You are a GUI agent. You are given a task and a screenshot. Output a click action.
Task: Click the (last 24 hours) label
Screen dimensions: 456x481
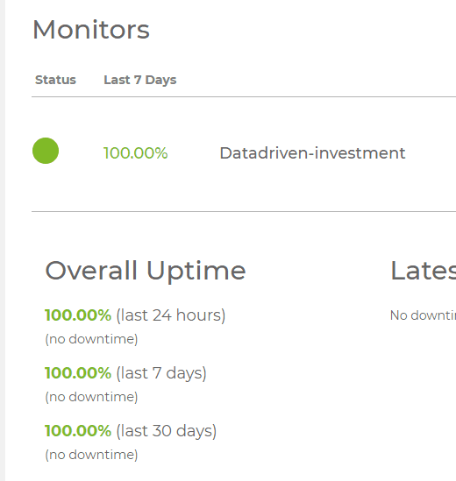171,315
